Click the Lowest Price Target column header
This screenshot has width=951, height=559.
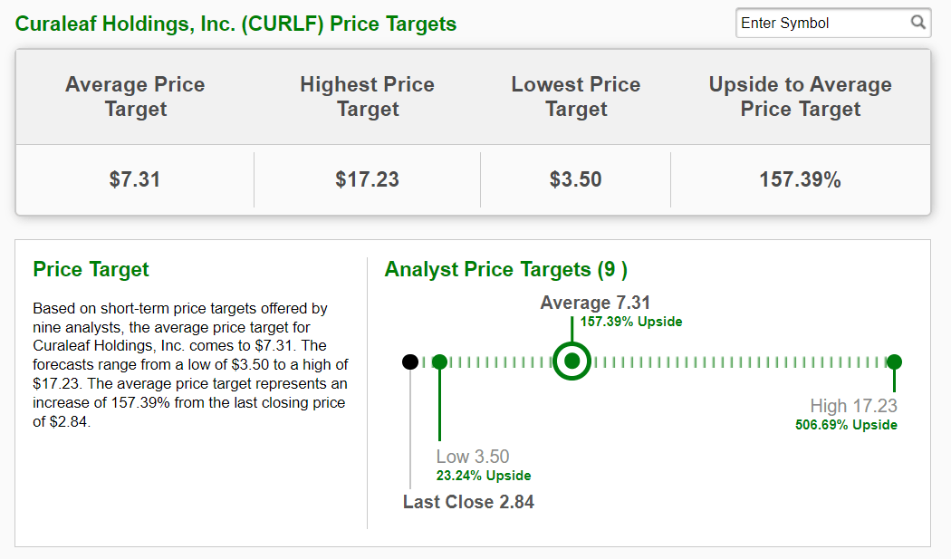pyautogui.click(x=575, y=96)
